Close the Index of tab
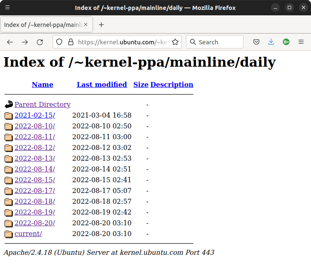The image size is (311, 275). point(86,24)
